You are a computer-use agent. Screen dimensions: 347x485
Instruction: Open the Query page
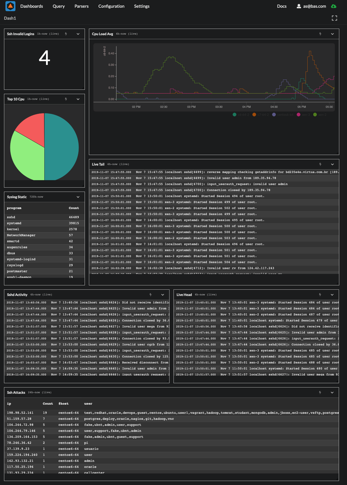pos(59,6)
